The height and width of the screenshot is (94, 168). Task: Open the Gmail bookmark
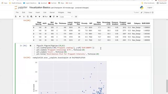coord(69,3)
